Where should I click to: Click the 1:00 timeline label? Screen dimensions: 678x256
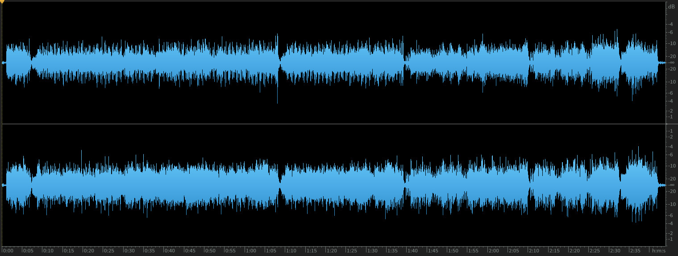tap(251, 251)
